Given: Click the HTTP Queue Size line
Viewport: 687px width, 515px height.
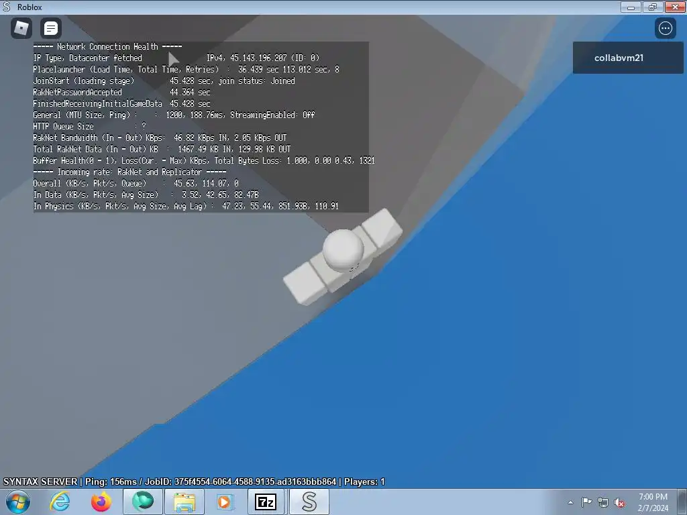Looking at the screenshot, I should (x=90, y=126).
